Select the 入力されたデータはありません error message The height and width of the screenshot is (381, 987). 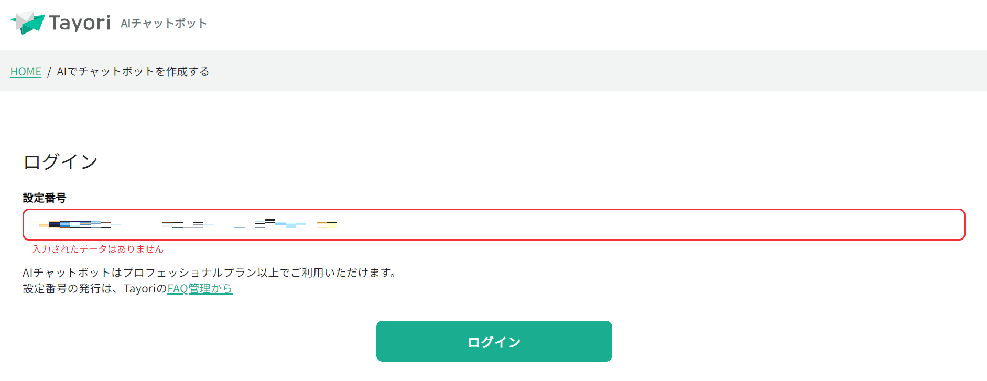[x=97, y=249]
